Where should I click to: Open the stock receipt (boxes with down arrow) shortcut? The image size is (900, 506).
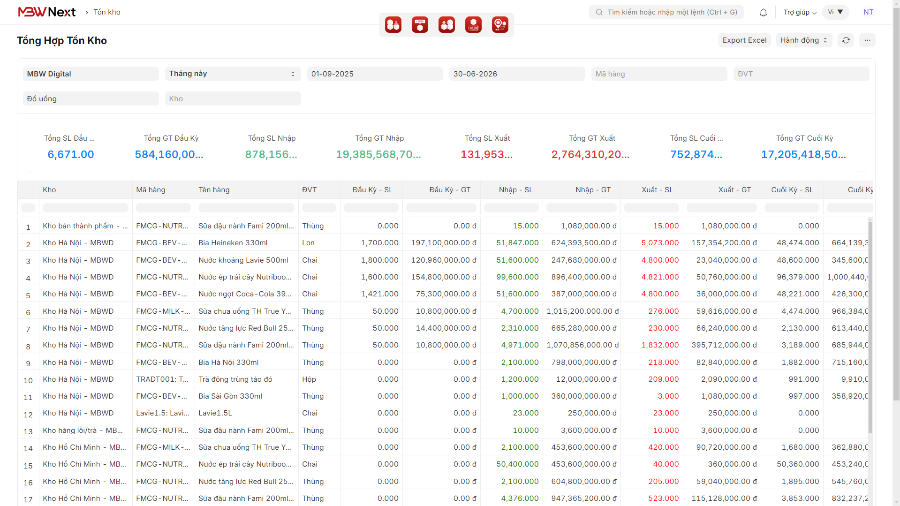393,24
